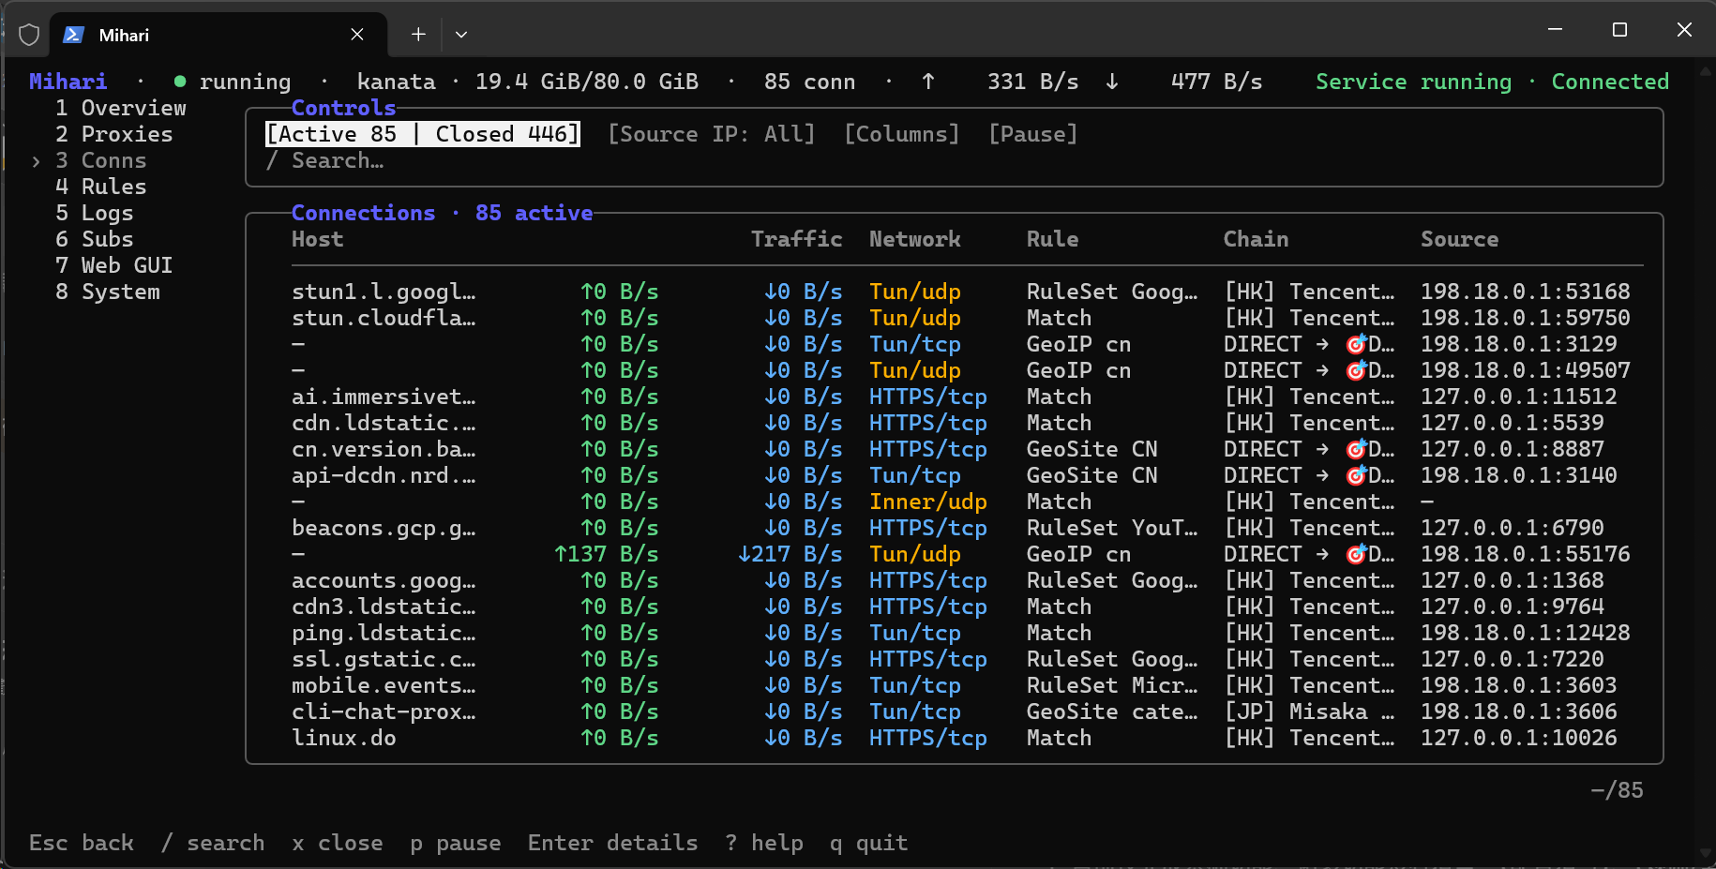Click the GeoSite cate… rule cell
The image size is (1716, 869).
(1112, 712)
